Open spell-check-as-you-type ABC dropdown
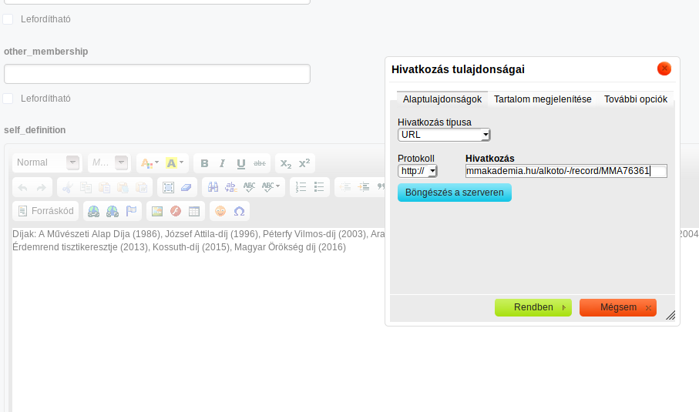Image resolution: width=699 pixels, height=412 pixels. pyautogui.click(x=271, y=187)
